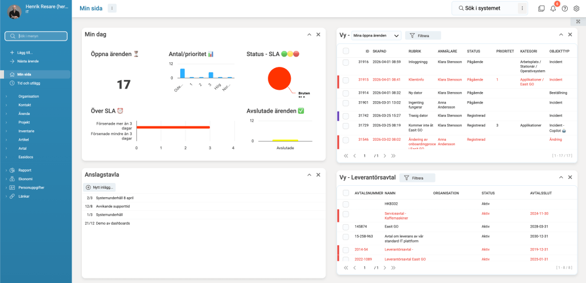Click the fullscreen expand icon below the header
The height and width of the screenshot is (283, 586).
pos(578,22)
